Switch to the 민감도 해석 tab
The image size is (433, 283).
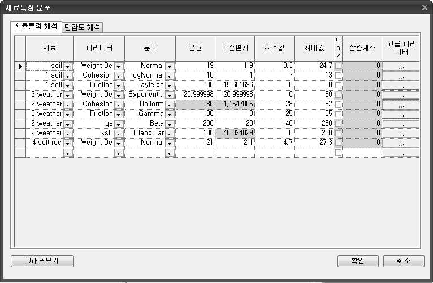83,27
